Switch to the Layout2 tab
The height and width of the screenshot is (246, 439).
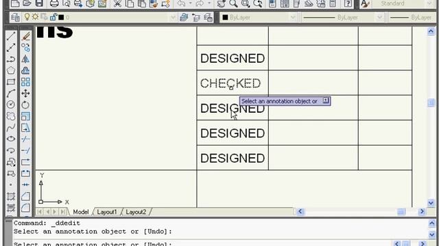136,212
